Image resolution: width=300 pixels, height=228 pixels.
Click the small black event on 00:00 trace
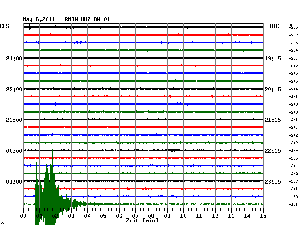tap(172, 150)
